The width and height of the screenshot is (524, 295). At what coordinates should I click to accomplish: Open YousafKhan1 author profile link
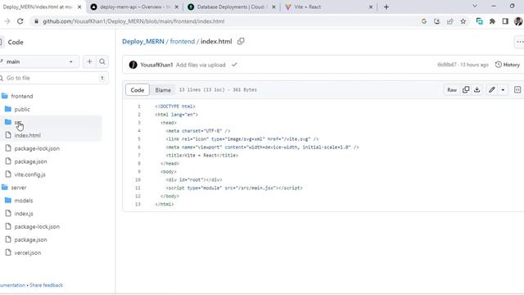(156, 65)
